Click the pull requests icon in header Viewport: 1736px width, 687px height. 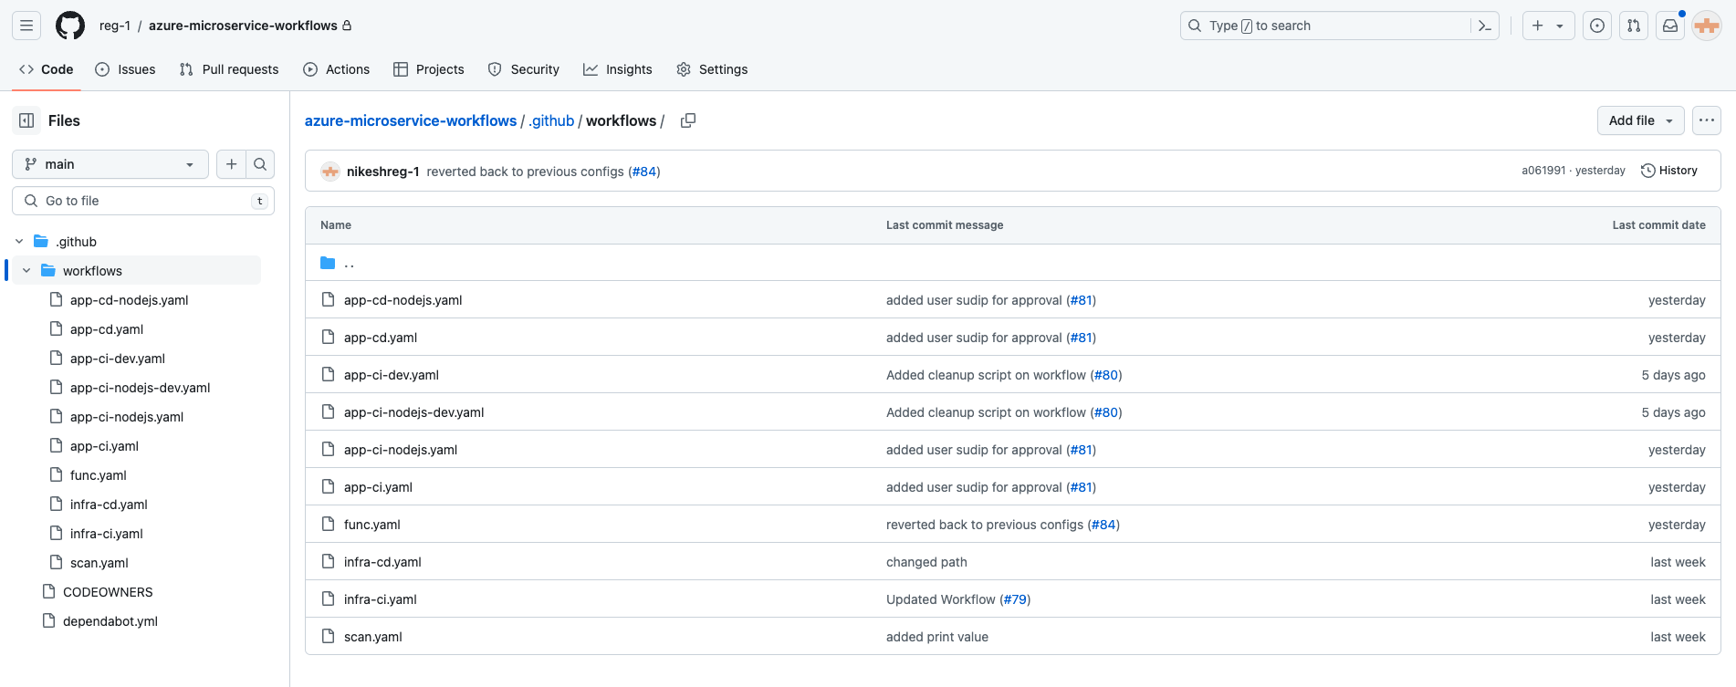(1634, 26)
